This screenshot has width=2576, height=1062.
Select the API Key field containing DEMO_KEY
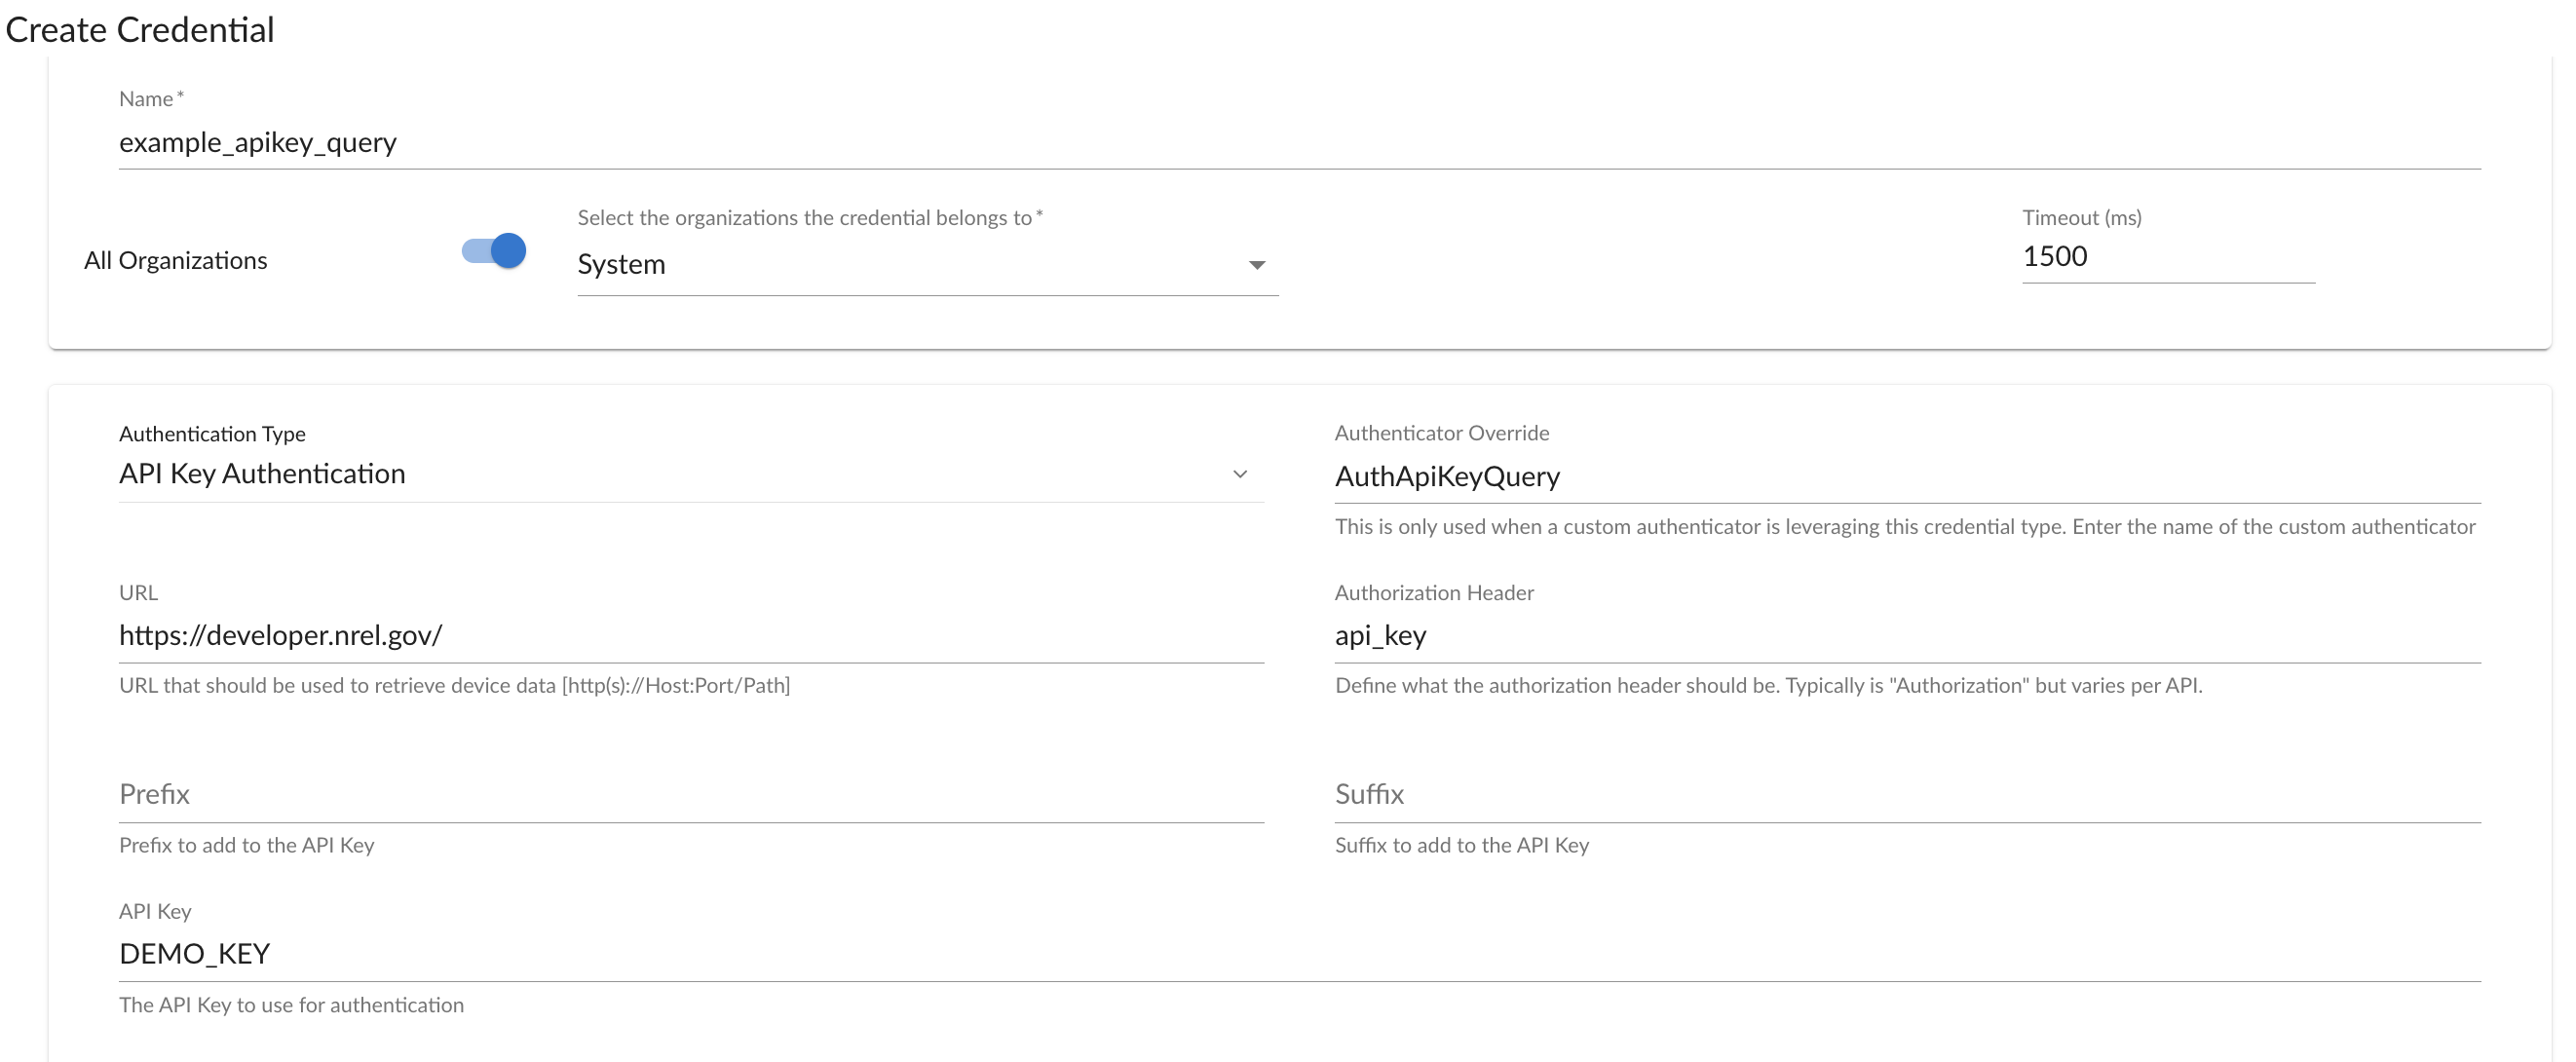coord(1298,953)
